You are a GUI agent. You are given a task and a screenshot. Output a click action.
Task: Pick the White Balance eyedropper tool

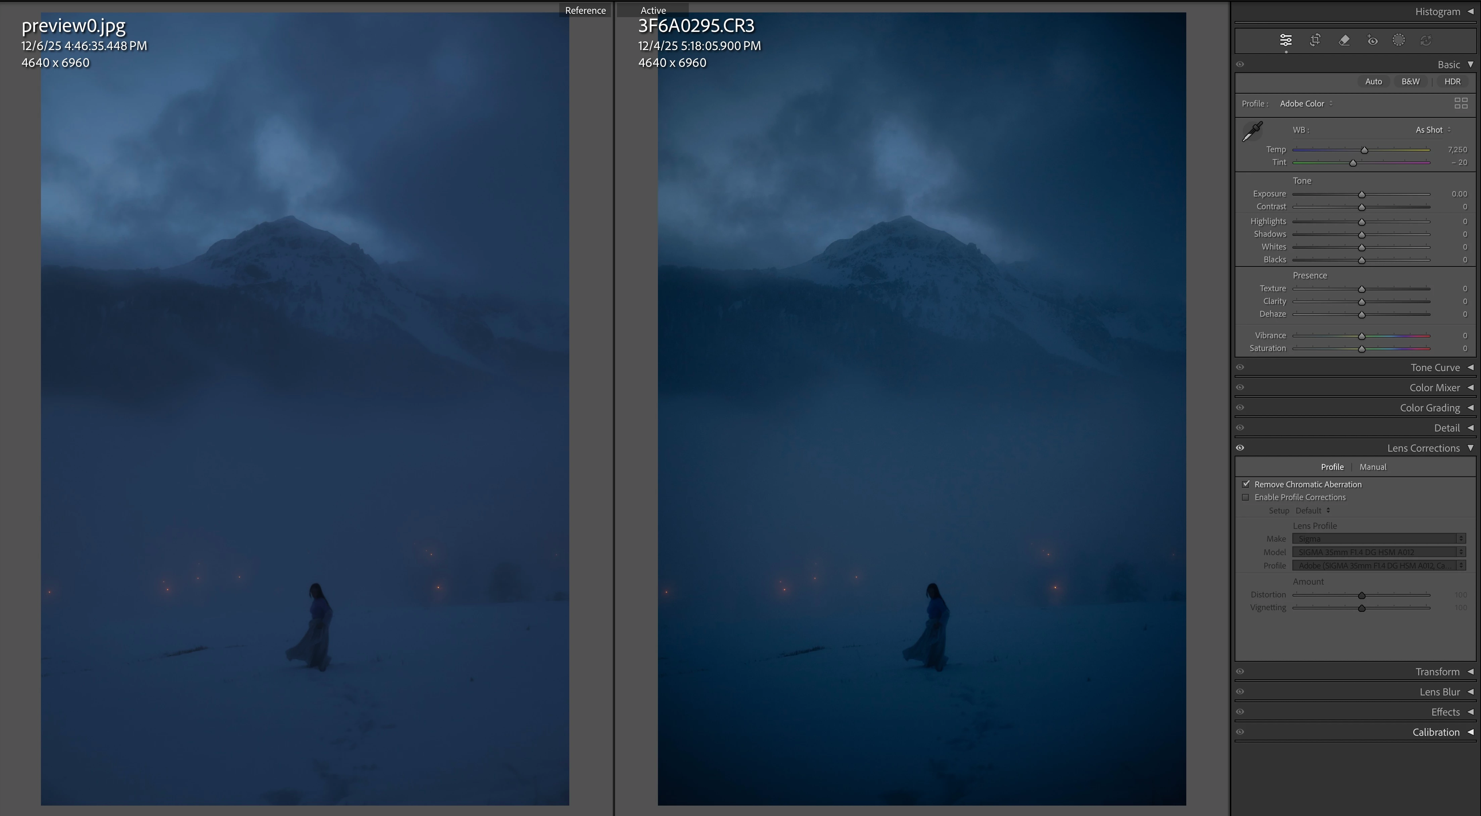coord(1253,131)
